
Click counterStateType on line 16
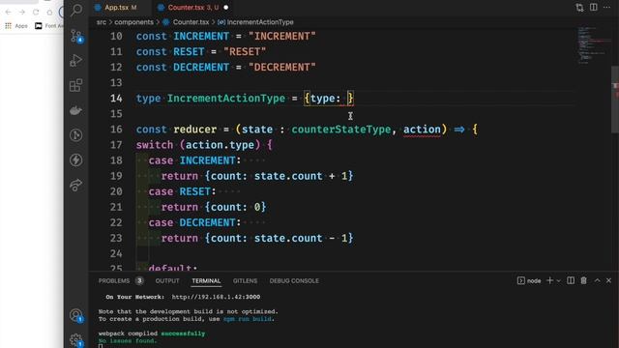tap(341, 130)
